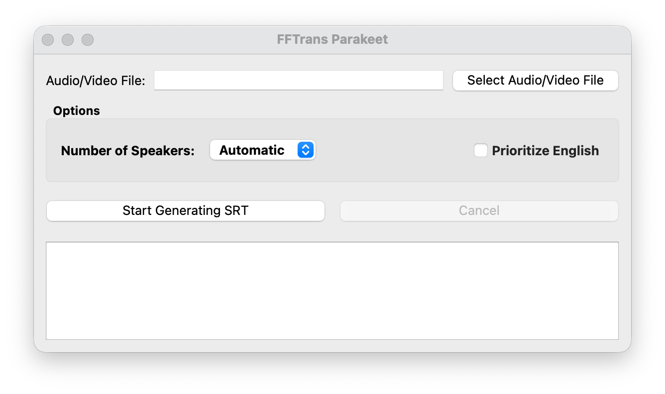Start Generating SRT
The height and width of the screenshot is (394, 665).
point(185,210)
